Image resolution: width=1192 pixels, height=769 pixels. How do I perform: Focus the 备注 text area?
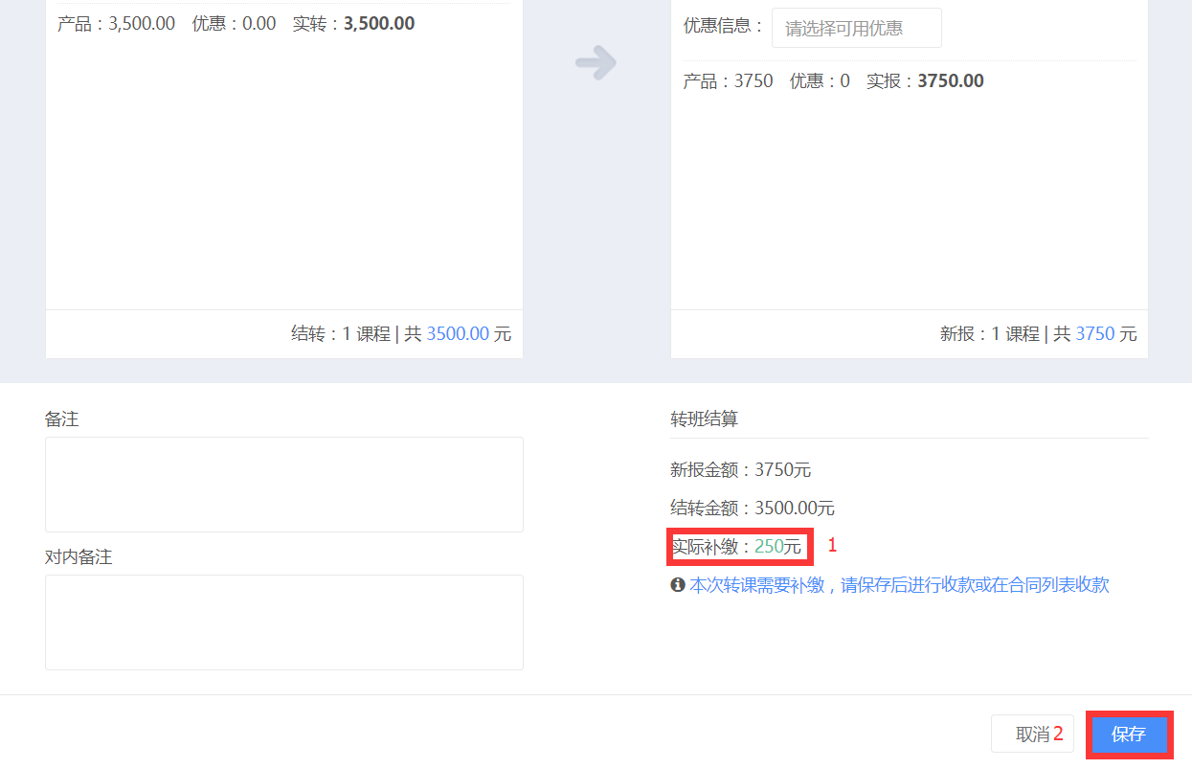point(284,485)
